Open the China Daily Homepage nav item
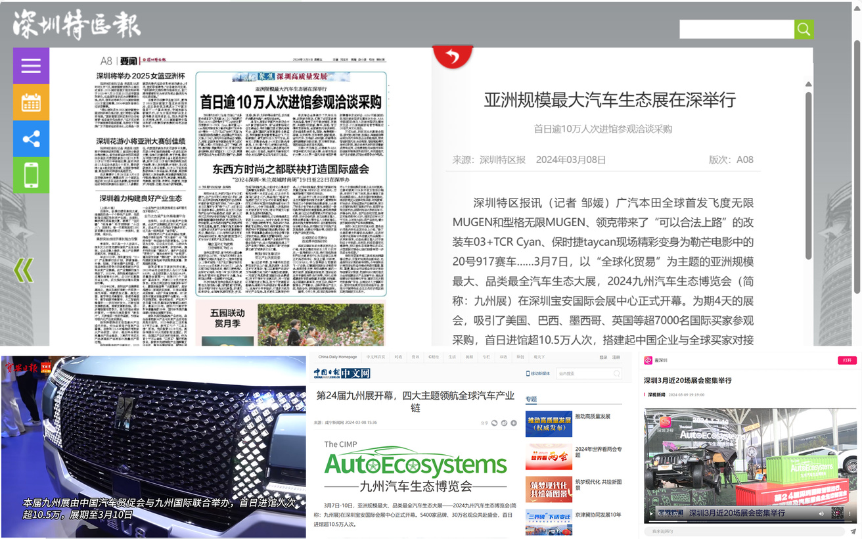This screenshot has width=862, height=539. [x=338, y=357]
